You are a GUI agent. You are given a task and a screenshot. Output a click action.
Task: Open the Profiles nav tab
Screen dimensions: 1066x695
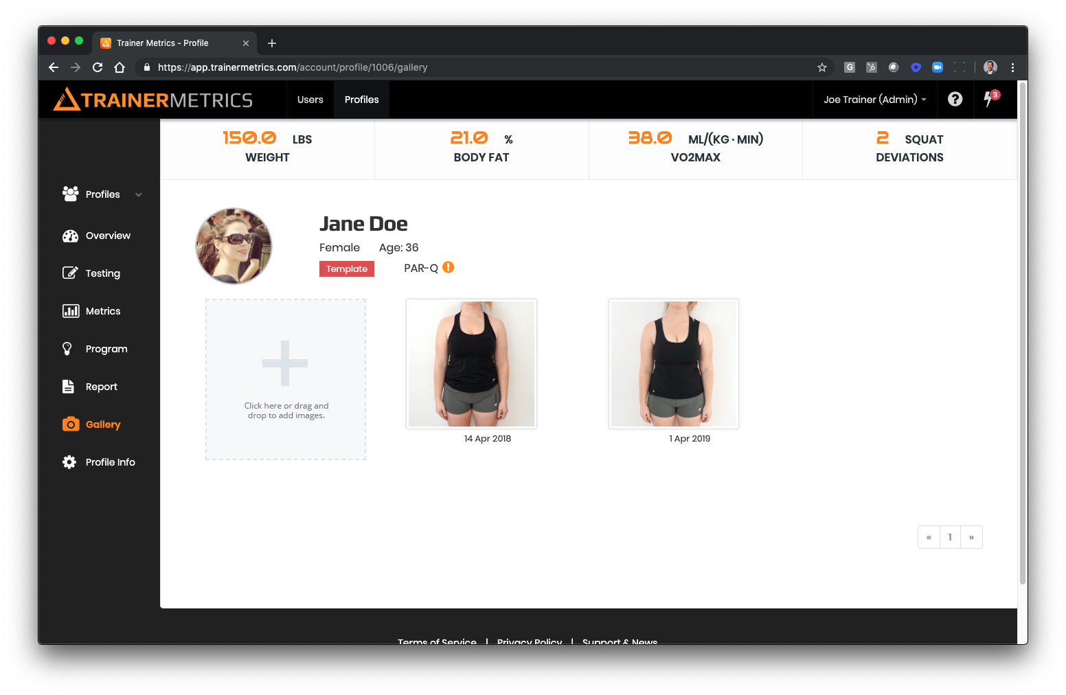pos(361,100)
